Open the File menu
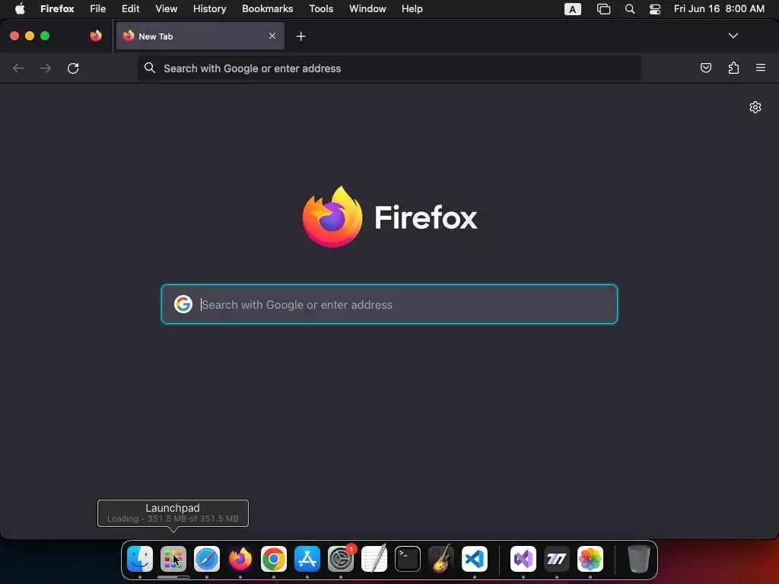The height and width of the screenshot is (584, 779). [x=98, y=8]
